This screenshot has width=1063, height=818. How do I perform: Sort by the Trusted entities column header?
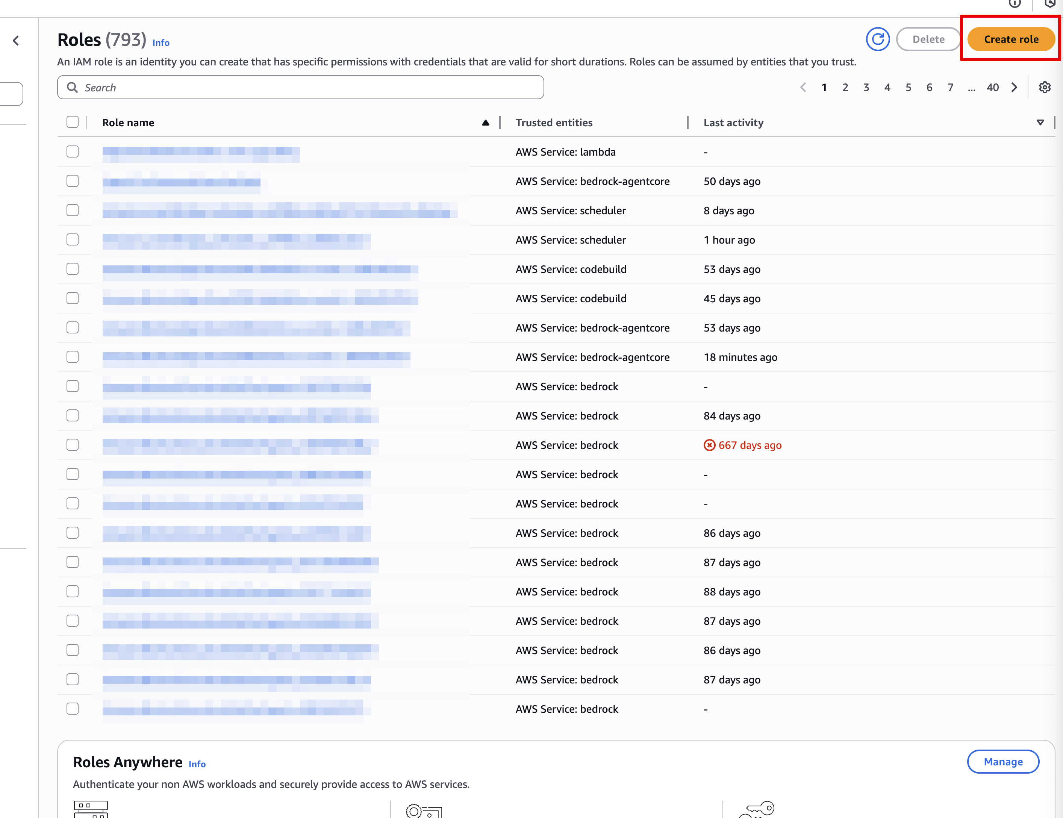(x=554, y=123)
